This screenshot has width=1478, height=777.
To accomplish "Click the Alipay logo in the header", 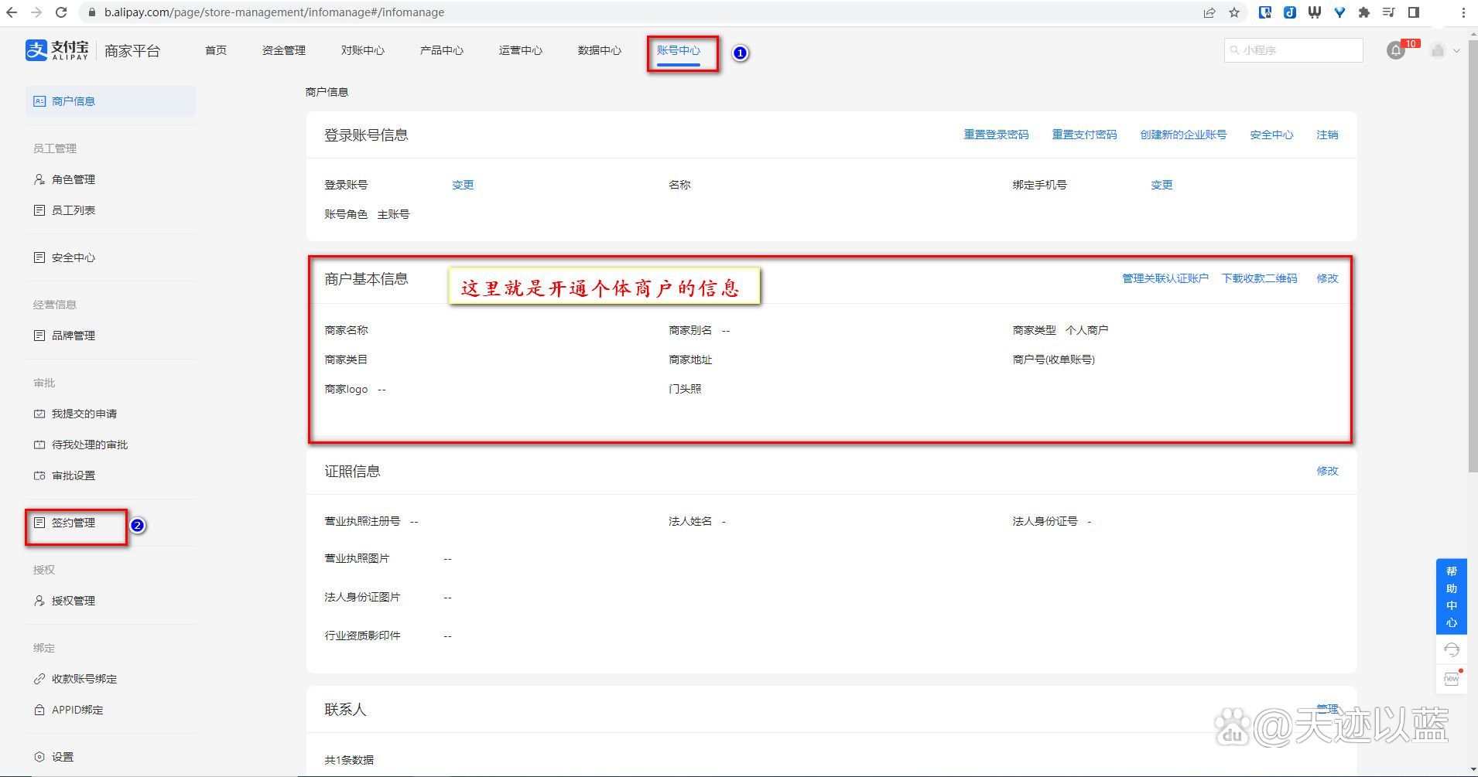I will tap(57, 50).
